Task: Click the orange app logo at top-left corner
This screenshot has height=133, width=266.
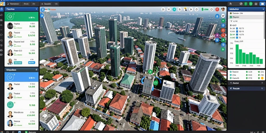Action: (x=2, y=4)
